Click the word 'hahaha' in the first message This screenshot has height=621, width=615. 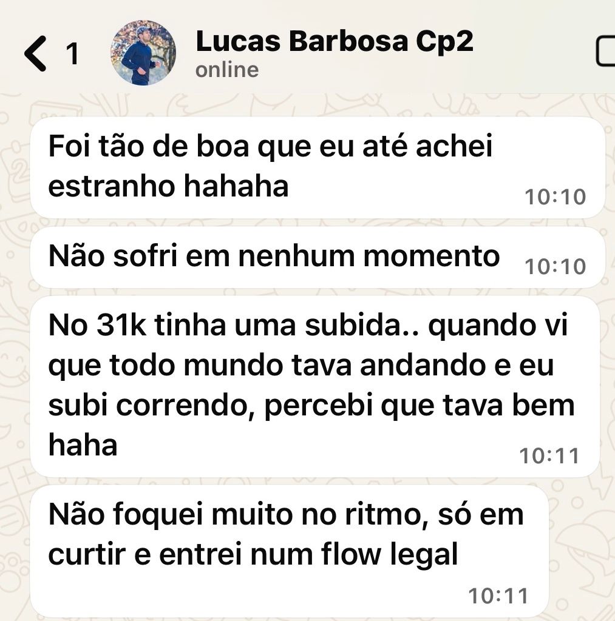tap(236, 186)
